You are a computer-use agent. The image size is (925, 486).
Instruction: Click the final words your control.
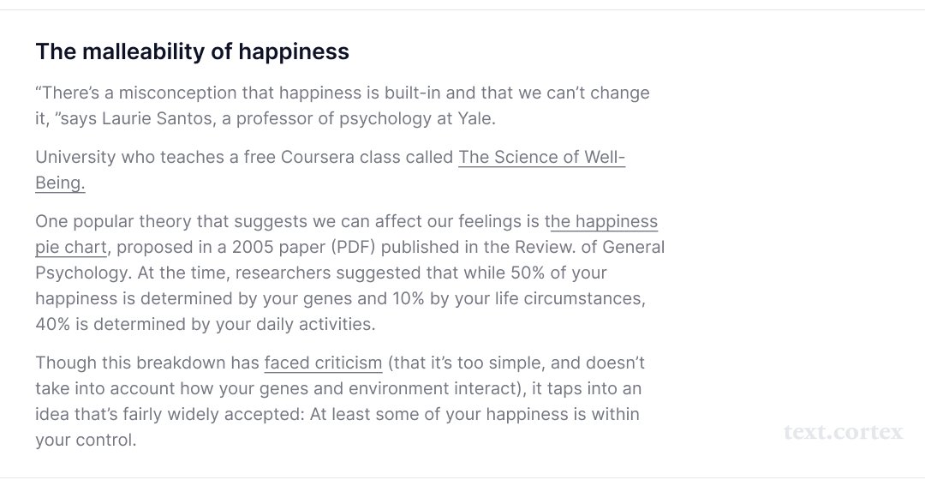pyautogui.click(x=86, y=440)
